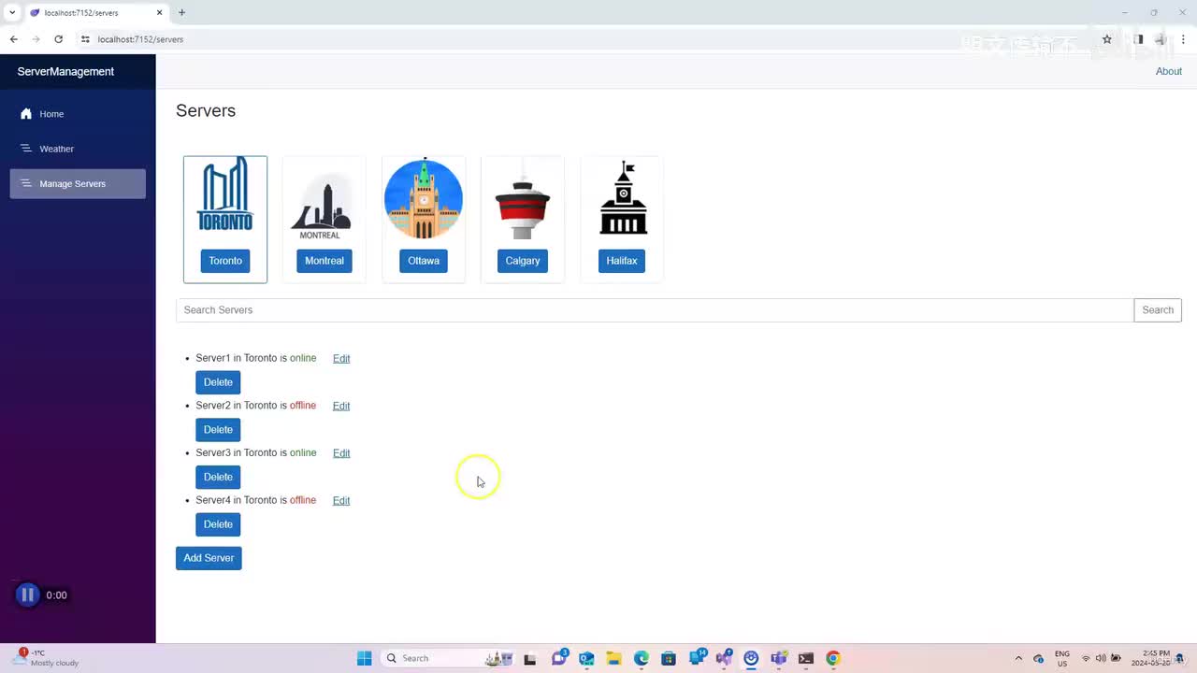
Task: Open Google Chrome from the taskbar
Action: [833, 658]
